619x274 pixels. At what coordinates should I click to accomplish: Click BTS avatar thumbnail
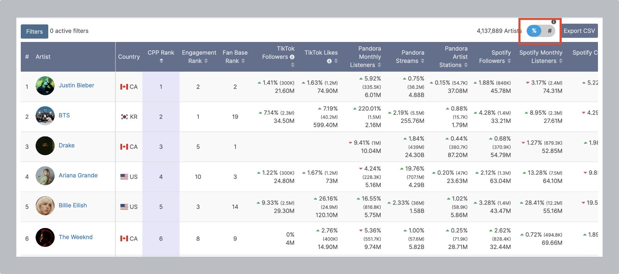[45, 116]
